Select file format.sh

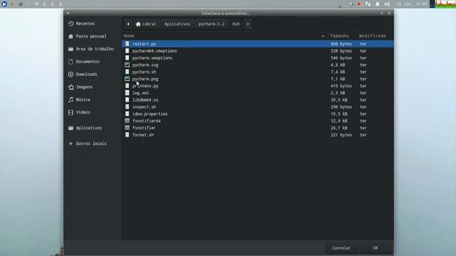coord(258,135)
